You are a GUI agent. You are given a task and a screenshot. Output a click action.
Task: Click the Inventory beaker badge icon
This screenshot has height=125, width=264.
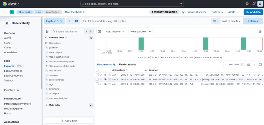coord(18,90)
